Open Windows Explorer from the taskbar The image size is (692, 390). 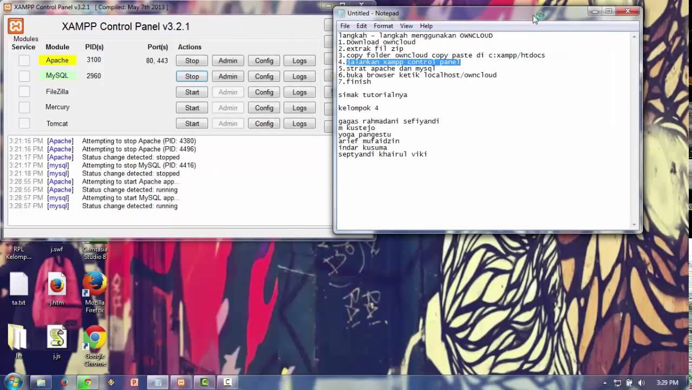coord(41,382)
